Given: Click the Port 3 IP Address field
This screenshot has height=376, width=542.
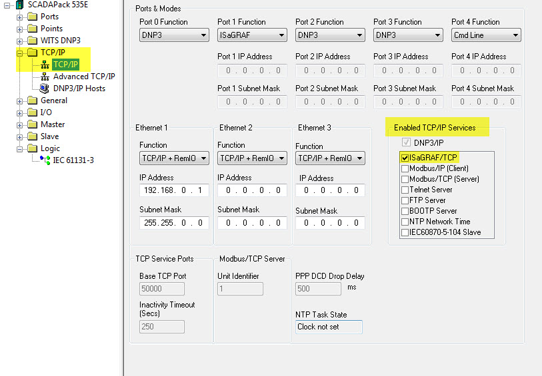Looking at the screenshot, I should [x=408, y=71].
